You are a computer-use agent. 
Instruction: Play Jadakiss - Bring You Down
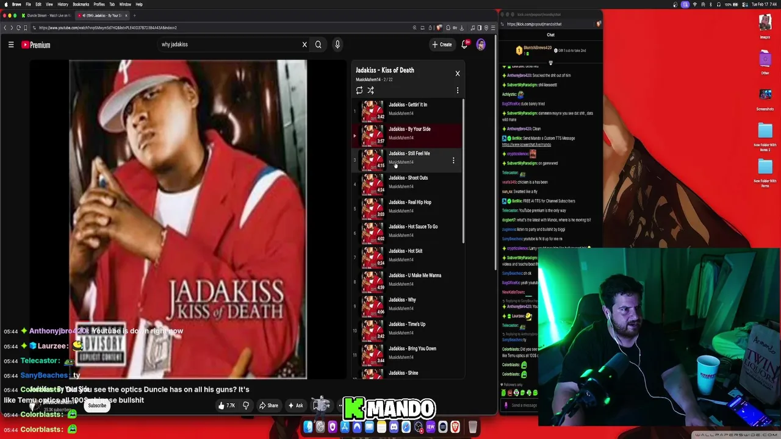[x=407, y=355]
